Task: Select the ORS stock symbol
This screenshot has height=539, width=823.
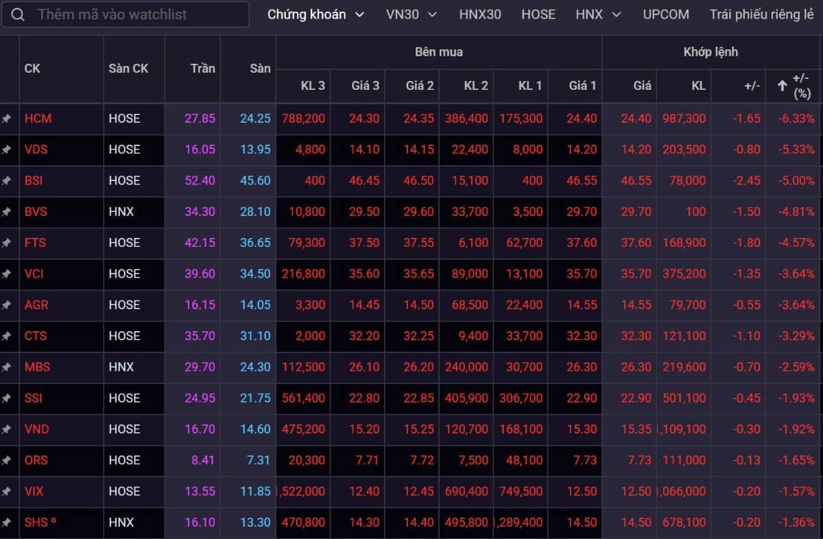Action: click(36, 460)
